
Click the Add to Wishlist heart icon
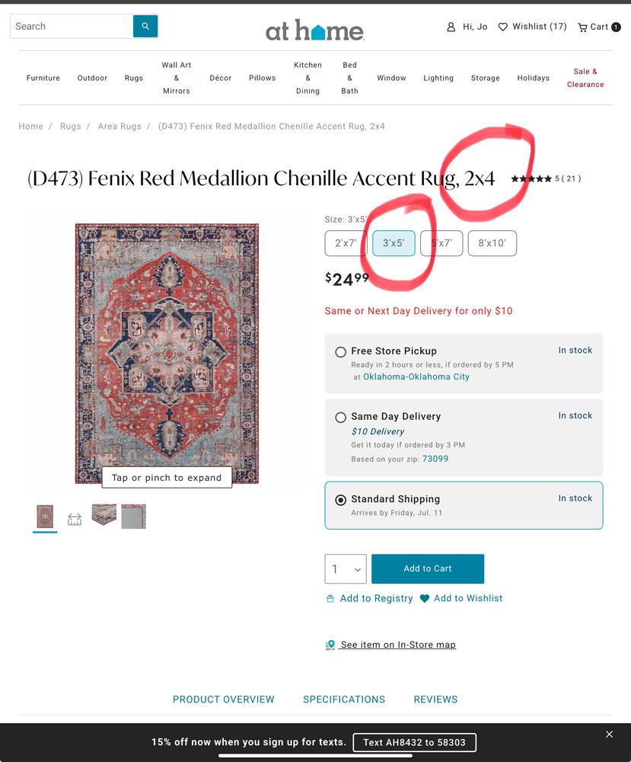(x=425, y=599)
